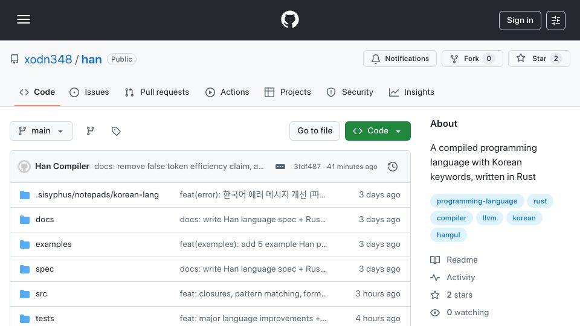Click the Han Compiler avatar
580x326 pixels.
[x=24, y=167]
